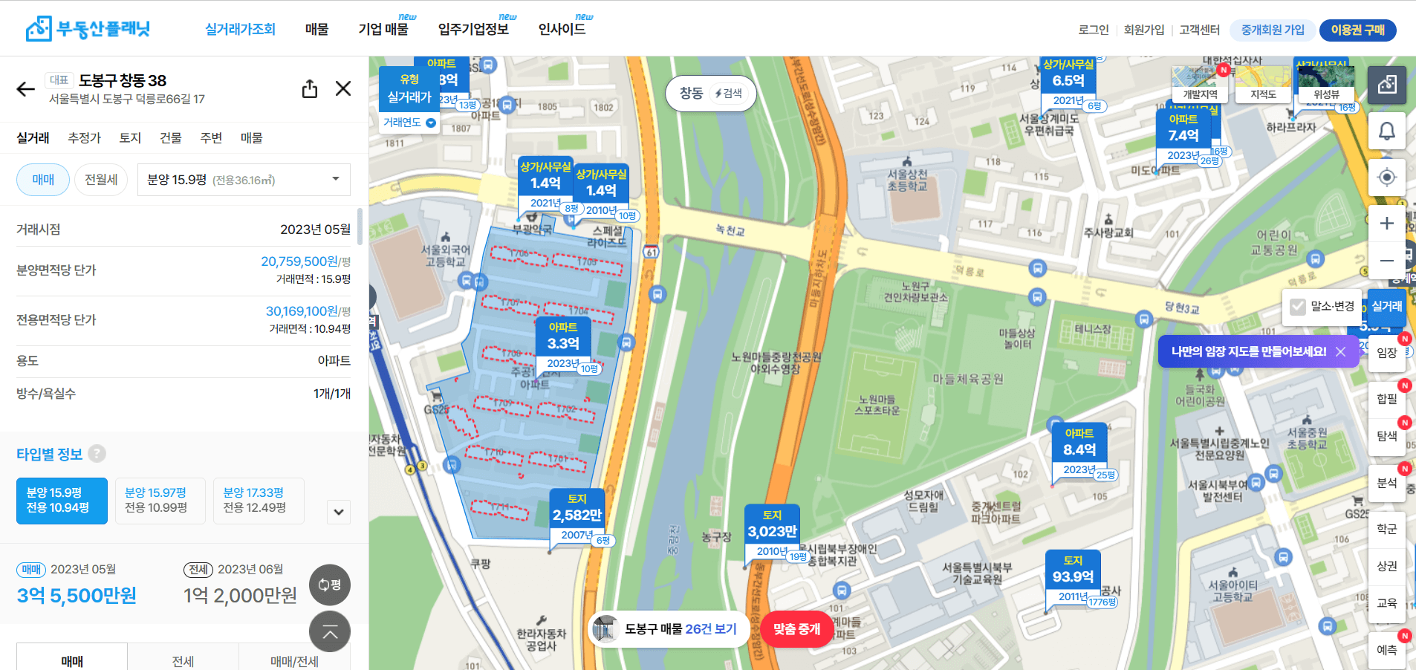Open the 분양 15.9평 area dropdown
The image size is (1416, 670).
(244, 180)
